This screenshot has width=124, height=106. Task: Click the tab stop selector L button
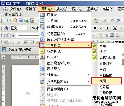[x=3, y=57]
